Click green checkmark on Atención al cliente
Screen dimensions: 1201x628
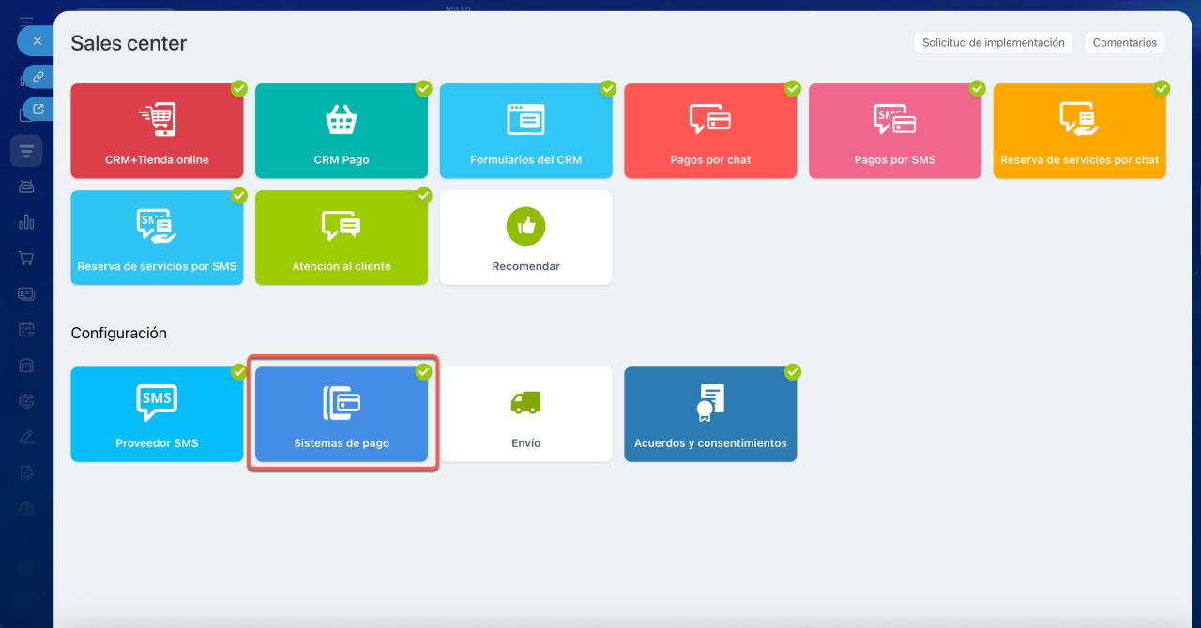424,195
